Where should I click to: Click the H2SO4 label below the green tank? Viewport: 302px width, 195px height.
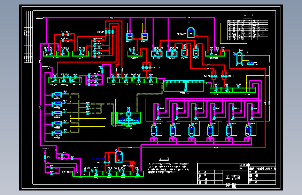(x=214, y=58)
